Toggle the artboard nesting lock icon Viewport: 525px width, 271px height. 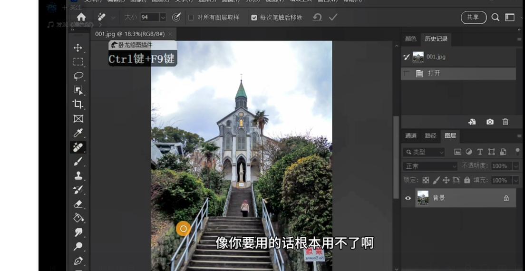click(x=457, y=180)
